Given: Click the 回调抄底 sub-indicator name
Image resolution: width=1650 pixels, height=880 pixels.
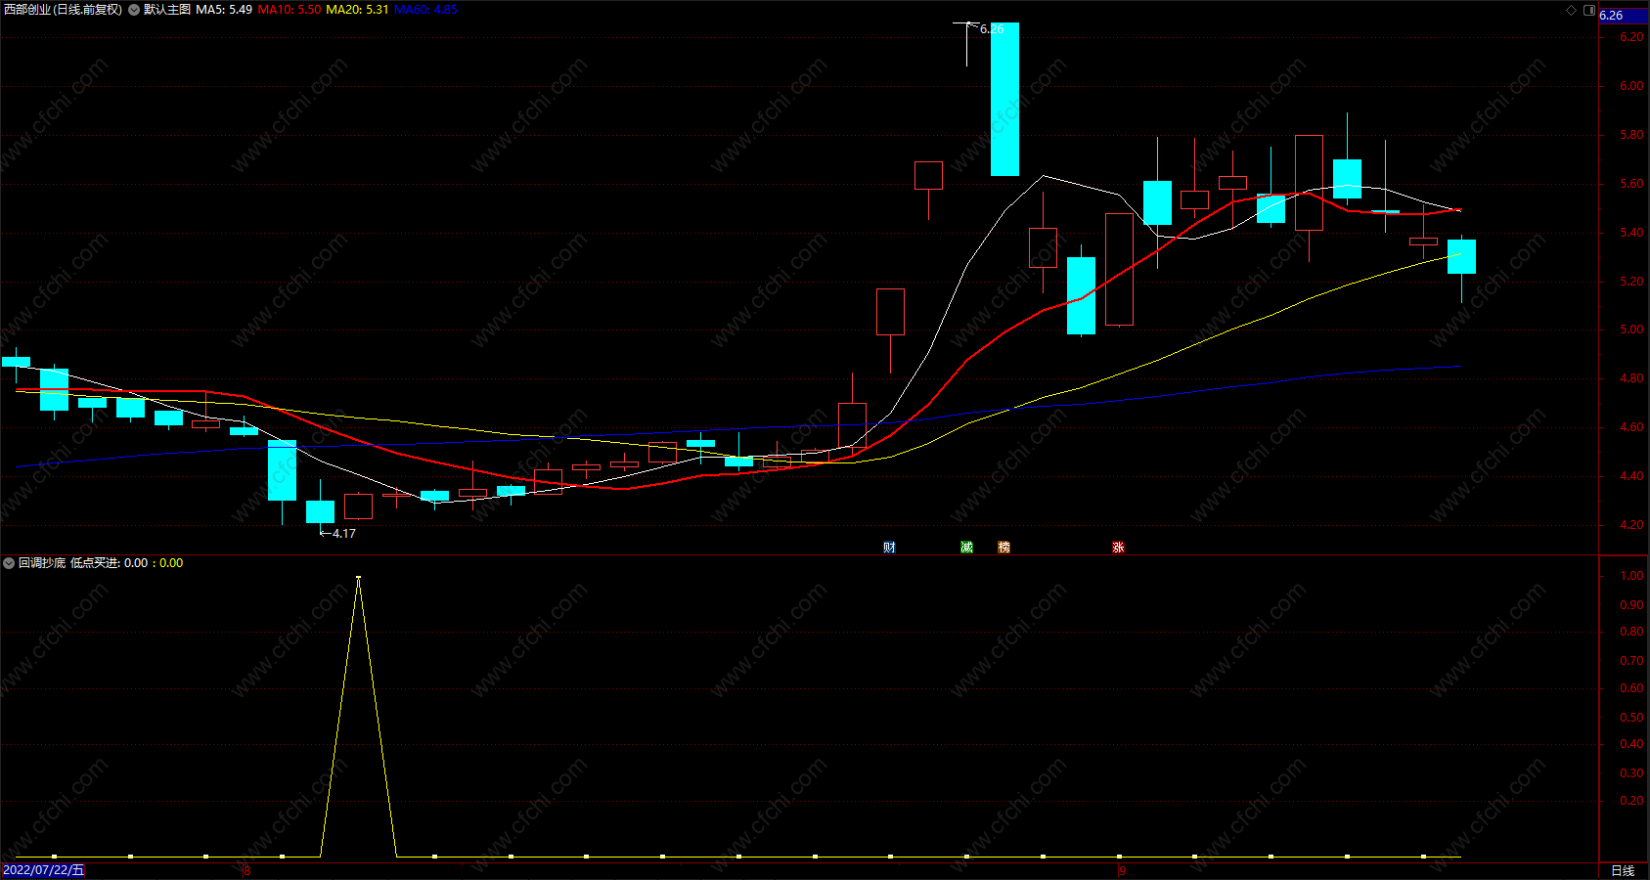Looking at the screenshot, I should point(42,563).
